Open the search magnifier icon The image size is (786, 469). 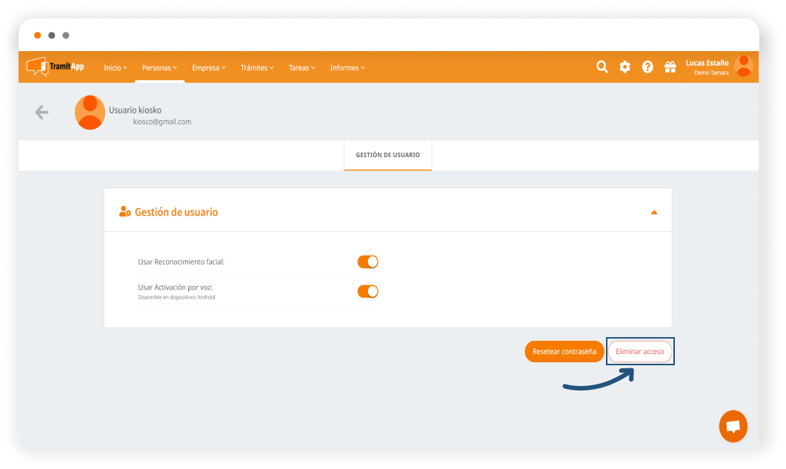tap(602, 67)
